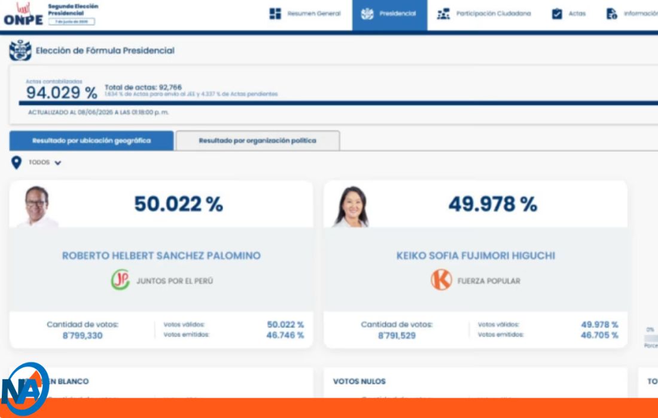Click the large 49.978 % result
This screenshot has height=418, width=658.
(x=493, y=204)
